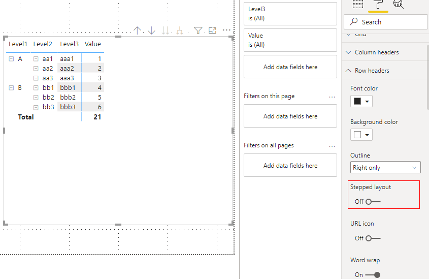The height and width of the screenshot is (280, 429).
Task: Open the matrix in focus mode
Action: point(212,30)
